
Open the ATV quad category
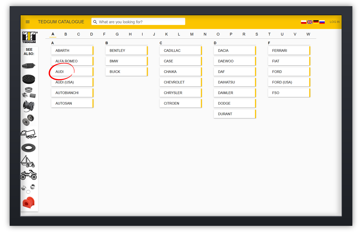29,175
